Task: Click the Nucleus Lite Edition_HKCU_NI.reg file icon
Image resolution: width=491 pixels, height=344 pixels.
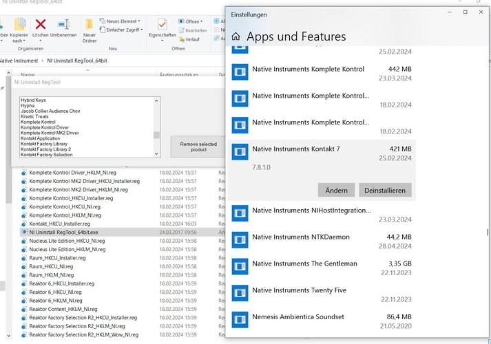Action: coord(24,241)
